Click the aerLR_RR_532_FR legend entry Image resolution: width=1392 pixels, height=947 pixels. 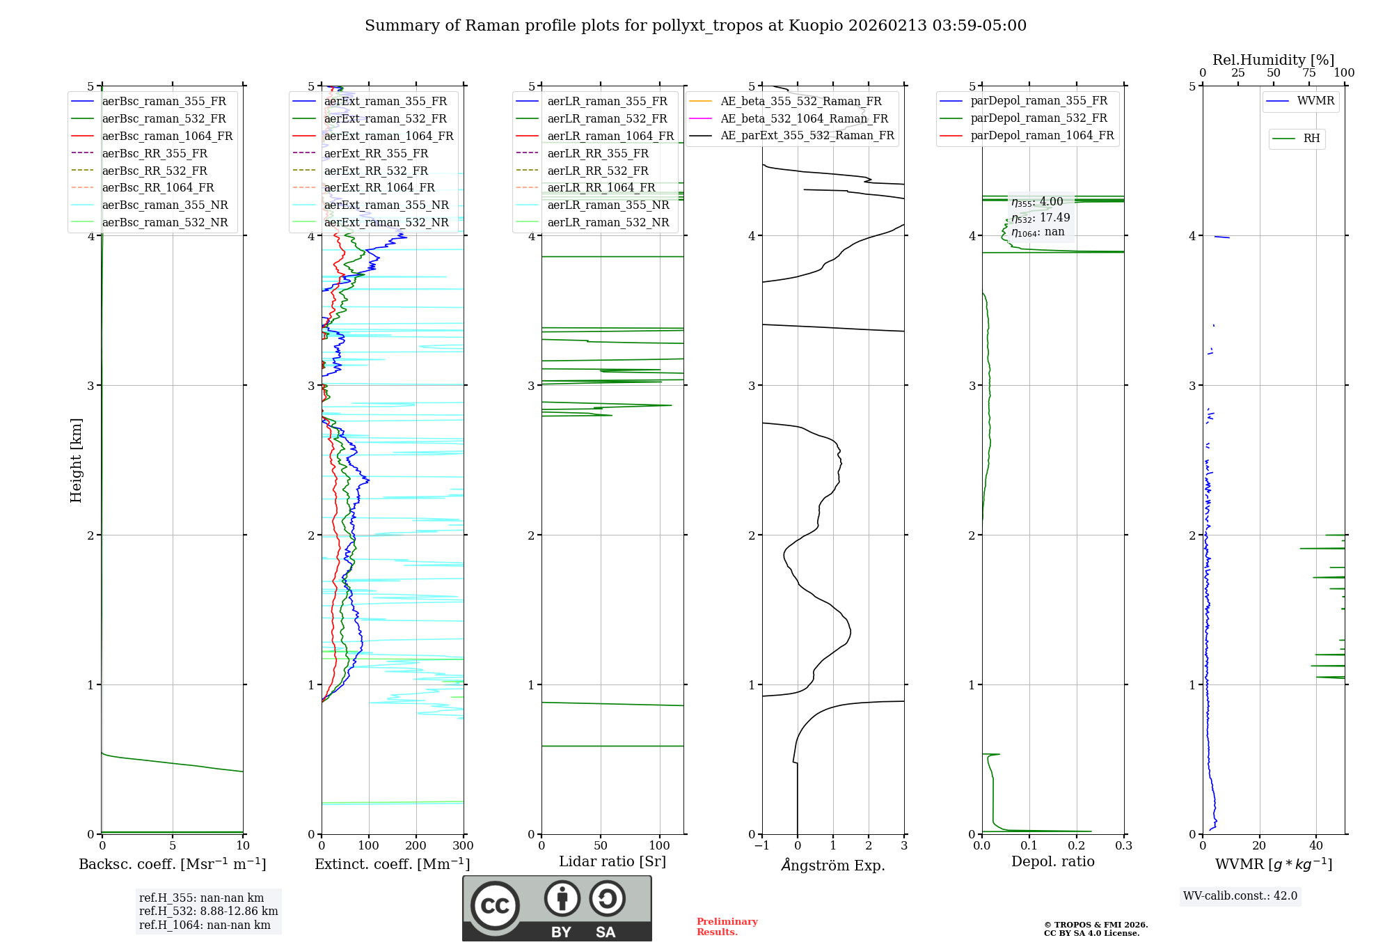pos(597,171)
